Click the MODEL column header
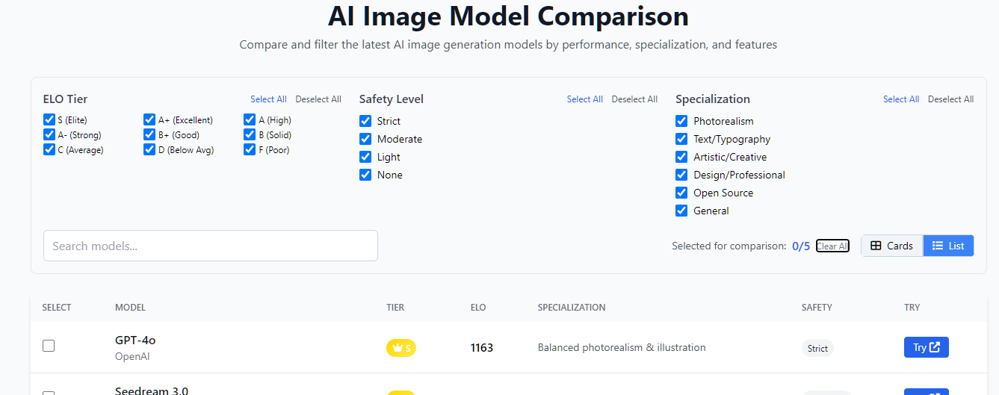The height and width of the screenshot is (395, 999). pyautogui.click(x=130, y=308)
